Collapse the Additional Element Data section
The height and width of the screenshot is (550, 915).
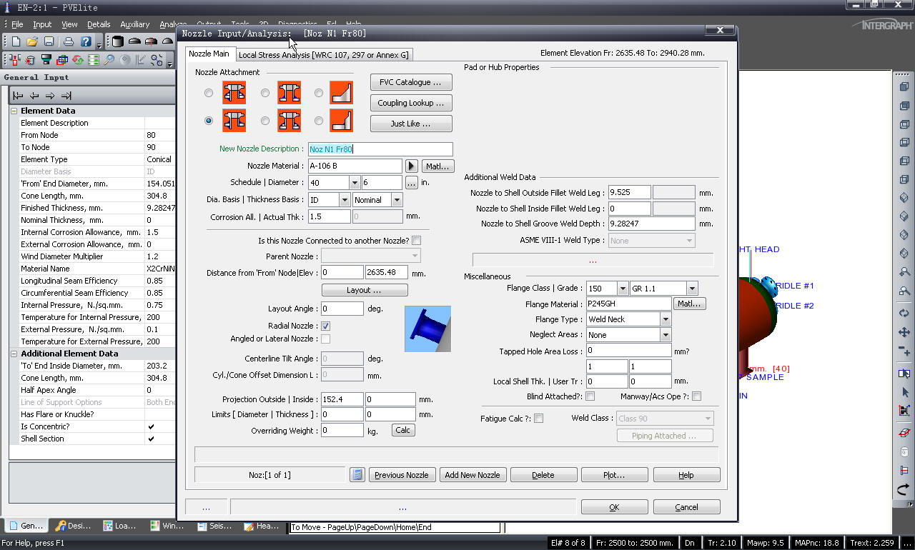[x=14, y=354]
